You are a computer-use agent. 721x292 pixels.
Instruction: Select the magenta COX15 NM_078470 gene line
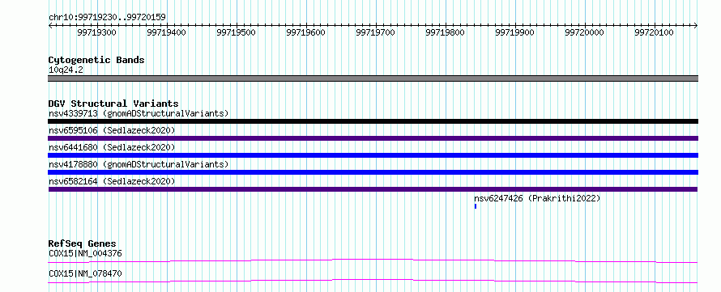click(373, 281)
